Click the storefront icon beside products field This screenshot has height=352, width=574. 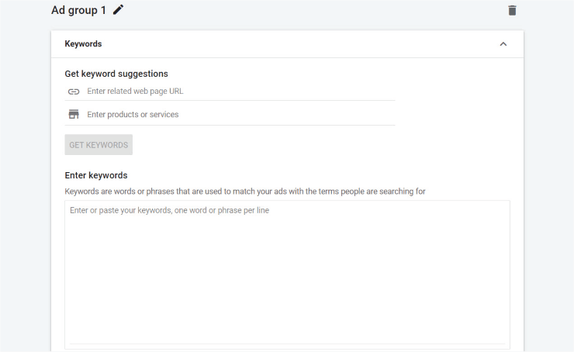pyautogui.click(x=74, y=114)
